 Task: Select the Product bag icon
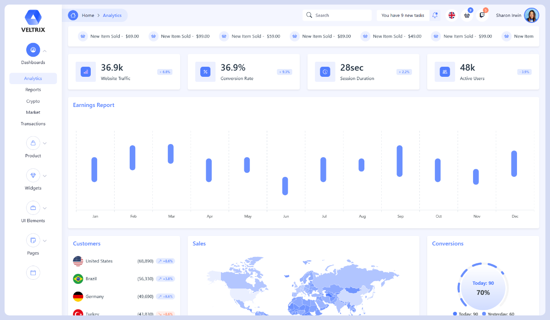pos(32,143)
